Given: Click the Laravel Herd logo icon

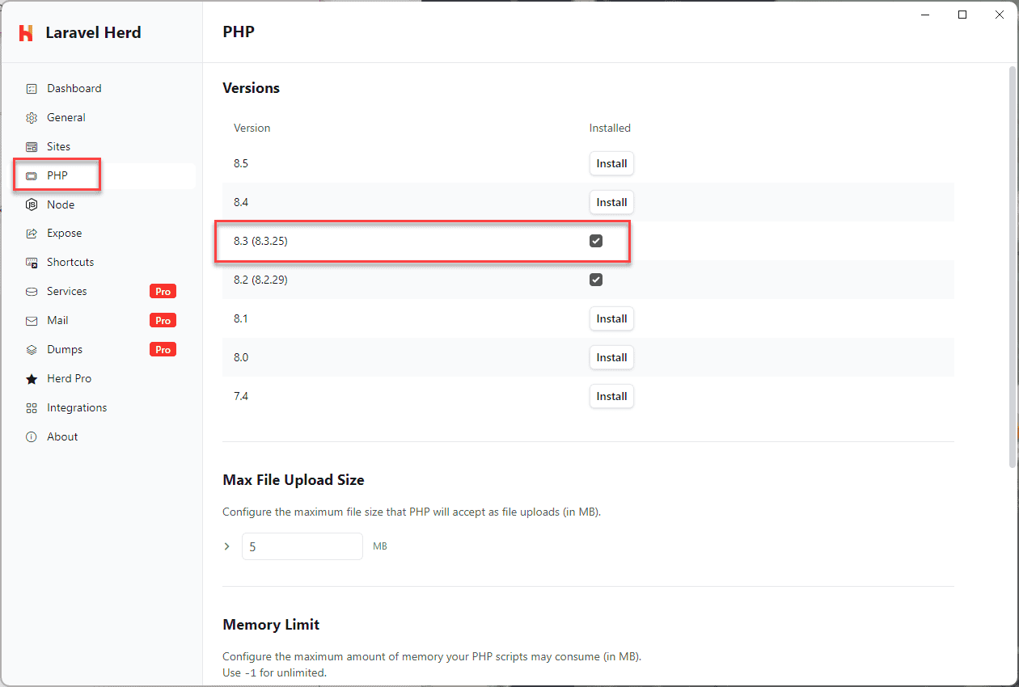Looking at the screenshot, I should pyautogui.click(x=26, y=33).
